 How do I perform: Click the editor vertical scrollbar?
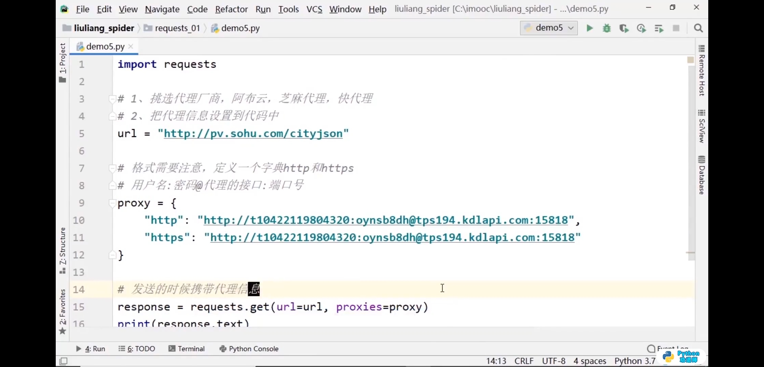point(691,163)
